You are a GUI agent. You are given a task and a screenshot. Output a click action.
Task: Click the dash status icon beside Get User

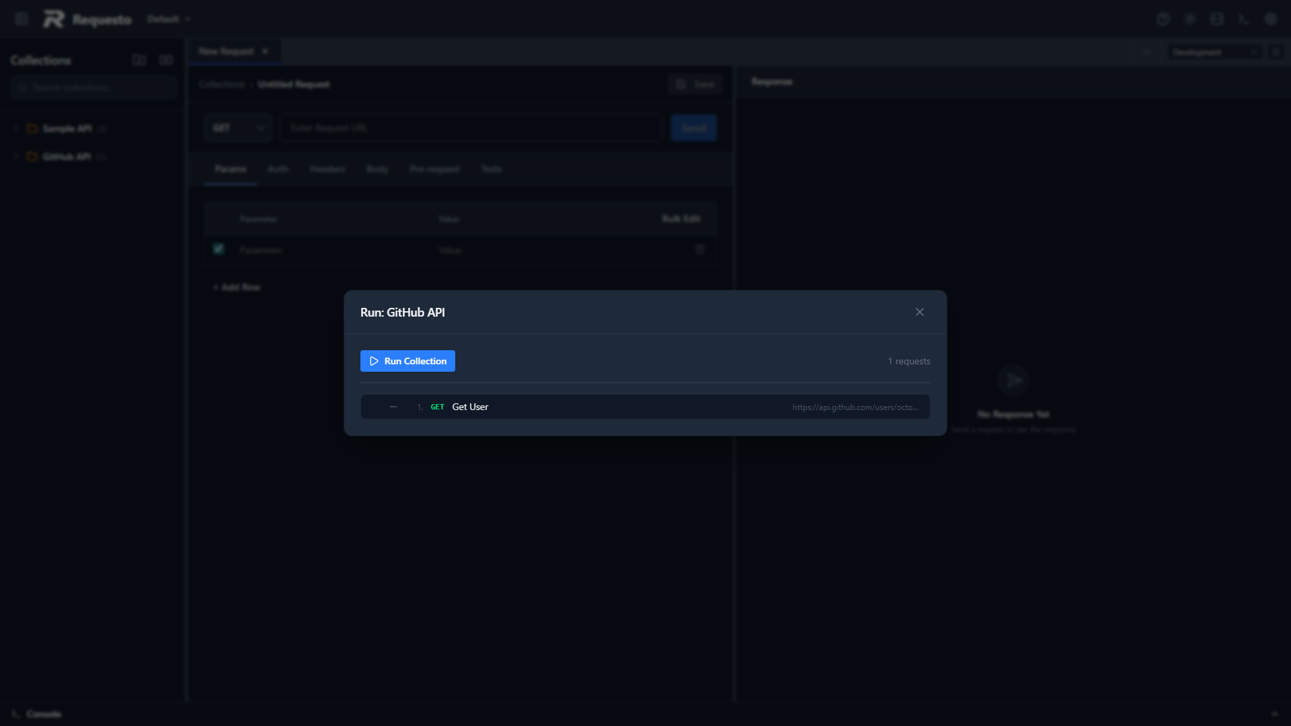click(x=393, y=407)
